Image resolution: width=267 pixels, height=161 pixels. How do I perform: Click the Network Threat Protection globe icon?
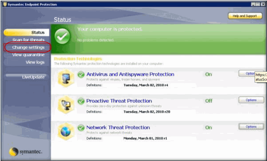pyautogui.click(x=66, y=131)
